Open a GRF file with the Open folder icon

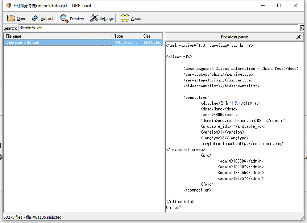tap(11, 18)
